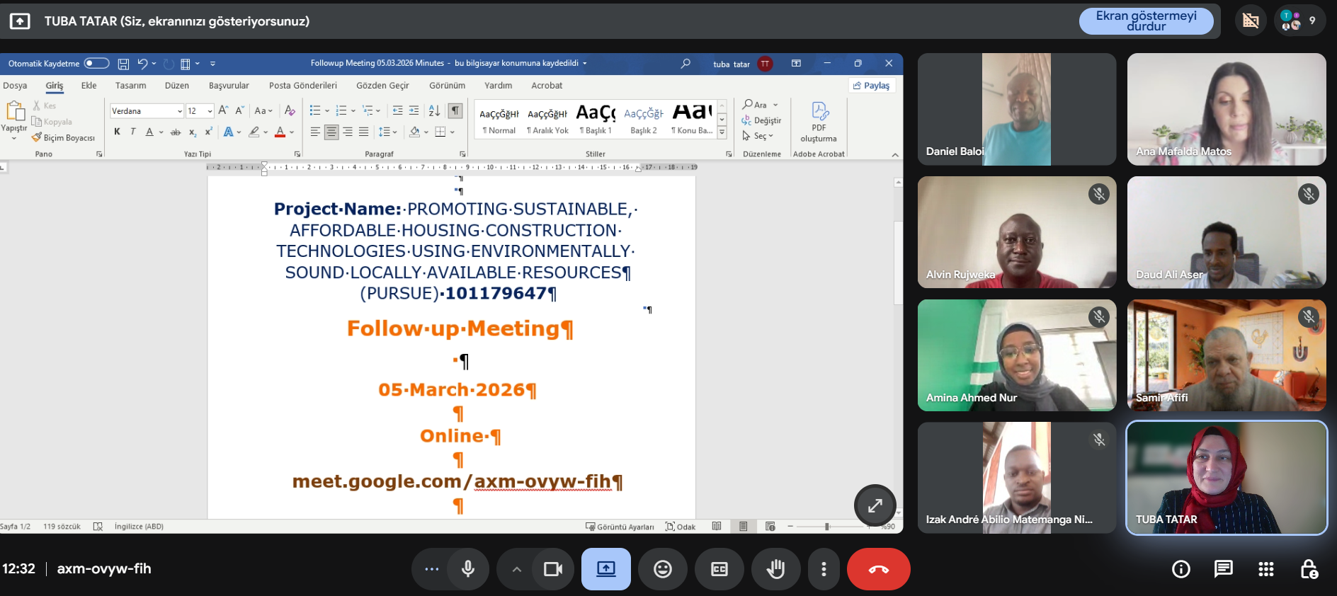Justify the paragraph text
The image size is (1337, 596).
pyautogui.click(x=363, y=132)
